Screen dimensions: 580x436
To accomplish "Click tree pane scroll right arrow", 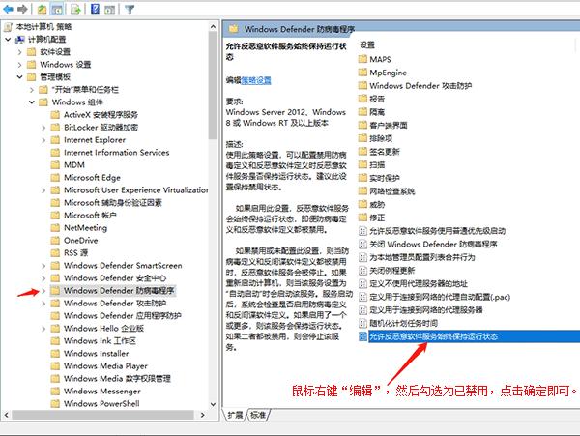I will [x=202, y=415].
